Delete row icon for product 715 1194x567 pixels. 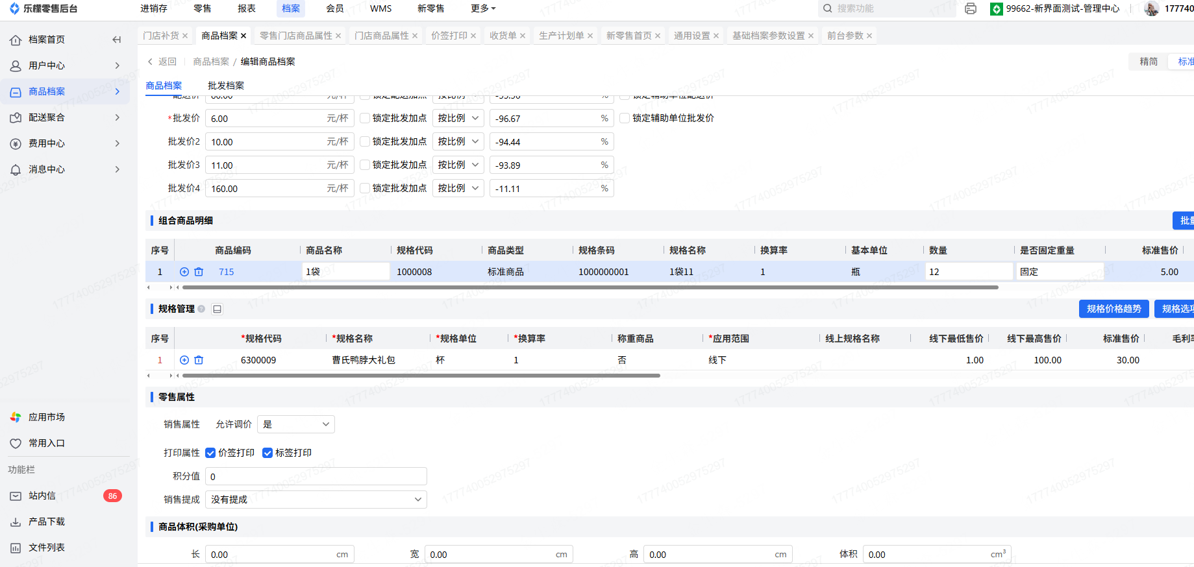[x=199, y=272]
